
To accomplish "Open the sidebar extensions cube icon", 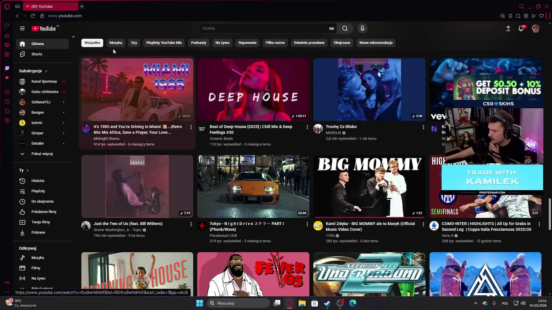I will (7, 111).
